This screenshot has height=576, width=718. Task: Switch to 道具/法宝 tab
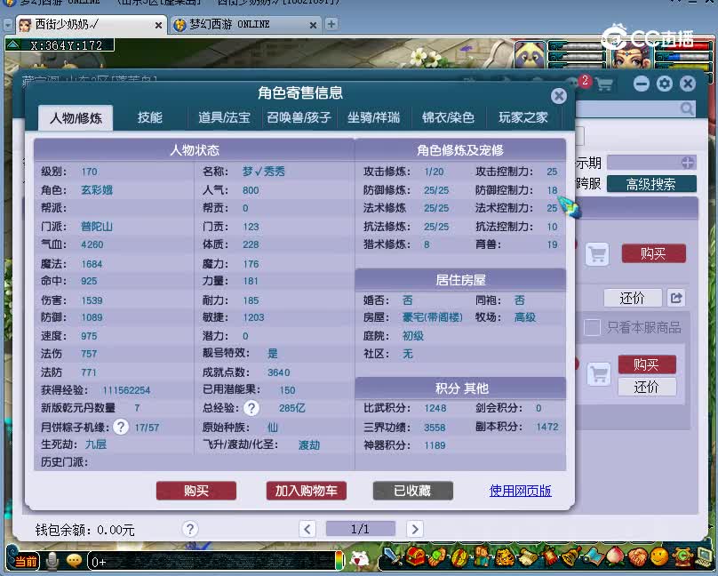click(224, 117)
